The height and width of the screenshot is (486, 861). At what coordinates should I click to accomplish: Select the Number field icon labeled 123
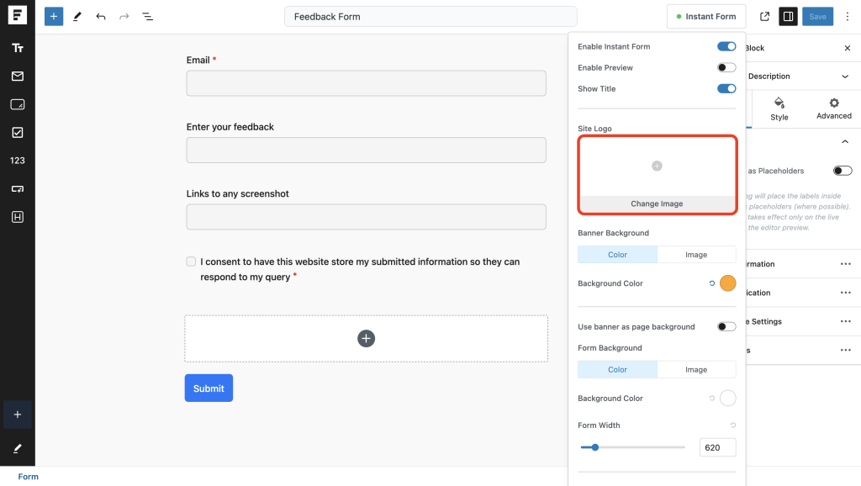pyautogui.click(x=18, y=160)
